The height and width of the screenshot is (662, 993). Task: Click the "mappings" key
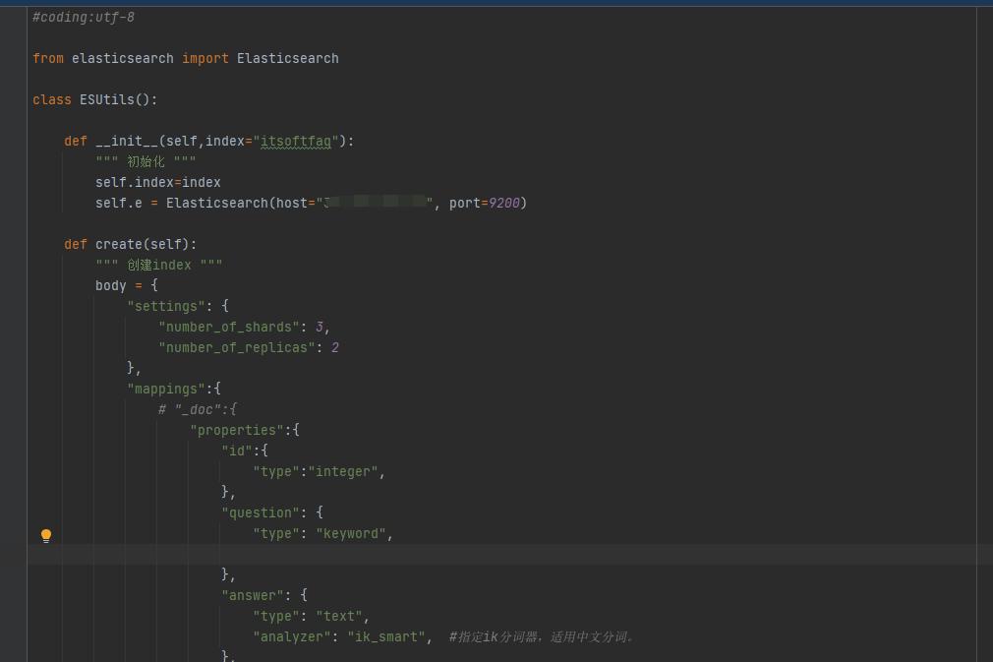point(166,389)
